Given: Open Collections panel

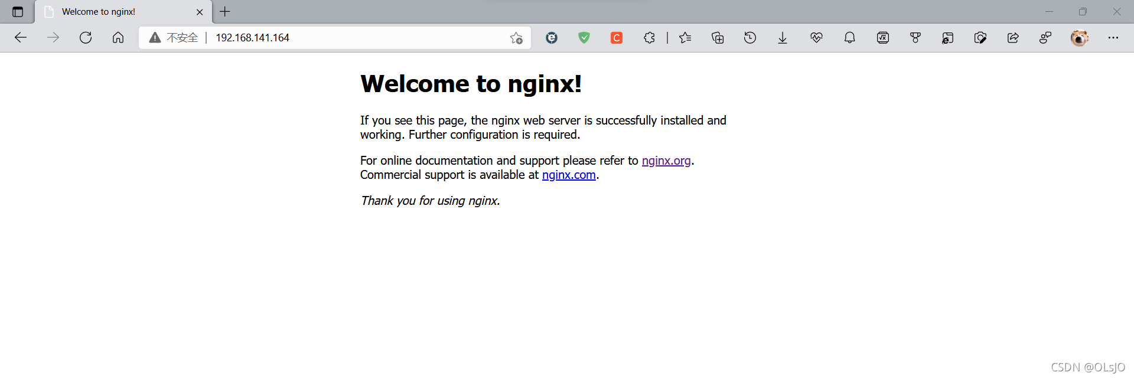Looking at the screenshot, I should pyautogui.click(x=718, y=38).
